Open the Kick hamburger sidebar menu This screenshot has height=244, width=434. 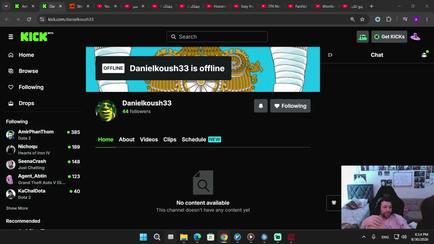tap(11, 37)
